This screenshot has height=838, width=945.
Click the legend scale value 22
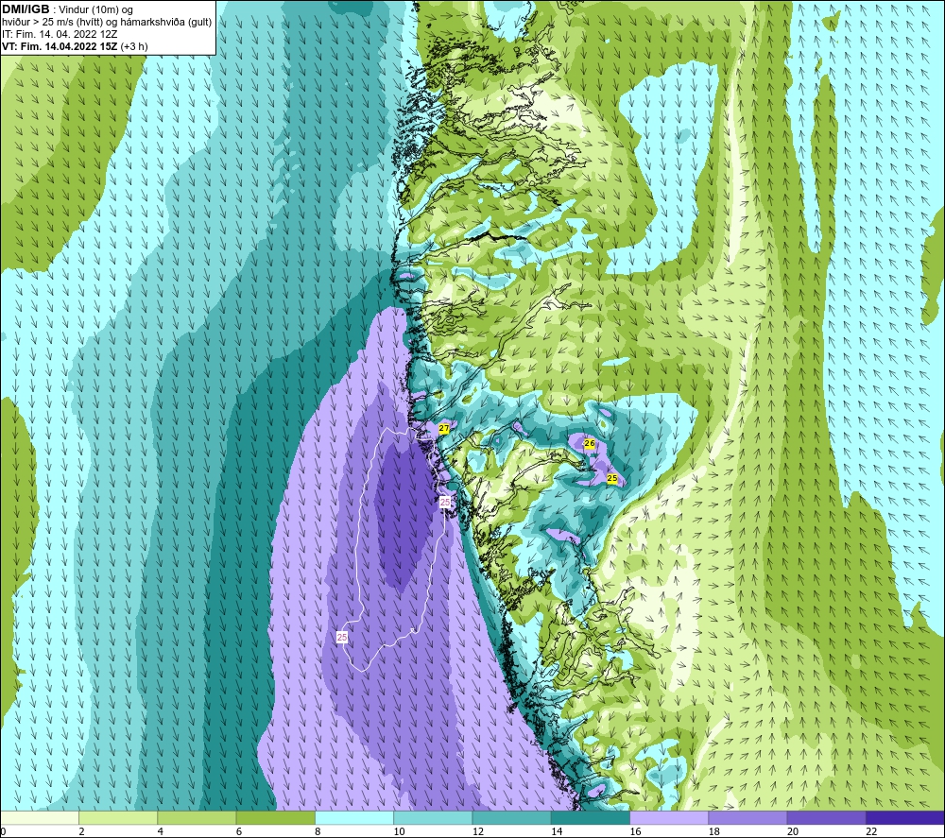click(871, 831)
